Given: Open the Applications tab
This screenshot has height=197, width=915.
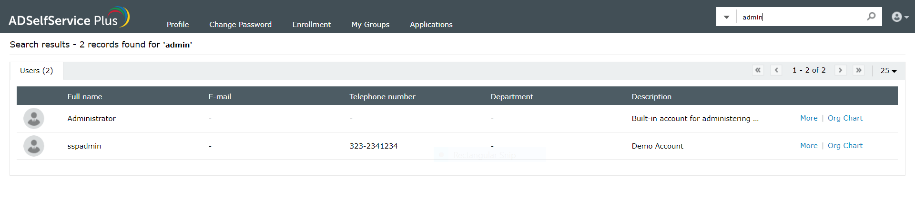Looking at the screenshot, I should click(x=431, y=25).
